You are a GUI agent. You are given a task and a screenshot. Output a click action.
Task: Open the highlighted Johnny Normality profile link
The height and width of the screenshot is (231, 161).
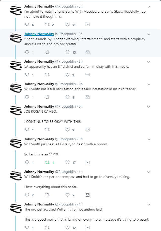(39, 34)
